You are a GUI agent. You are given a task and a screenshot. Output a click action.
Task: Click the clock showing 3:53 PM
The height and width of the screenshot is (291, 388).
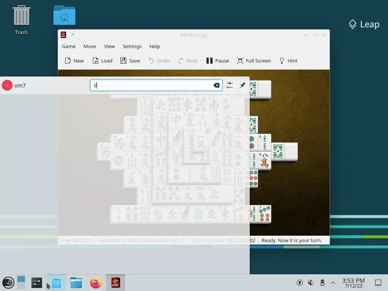click(354, 283)
